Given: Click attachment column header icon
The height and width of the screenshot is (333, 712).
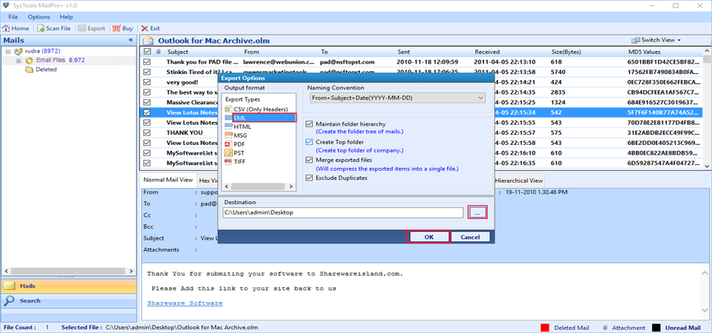Looking at the screenshot, I should click(x=159, y=52).
